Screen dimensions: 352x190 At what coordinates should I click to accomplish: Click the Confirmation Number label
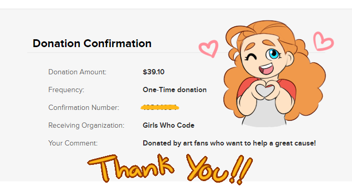pos(84,107)
